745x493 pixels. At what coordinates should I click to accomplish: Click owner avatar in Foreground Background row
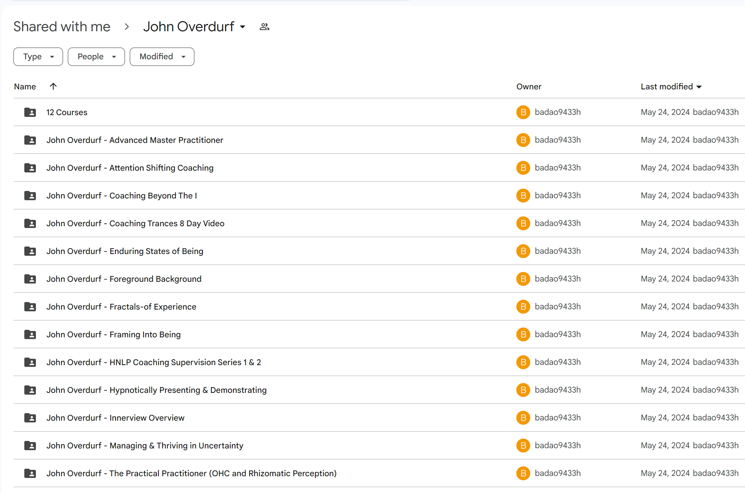(x=523, y=279)
